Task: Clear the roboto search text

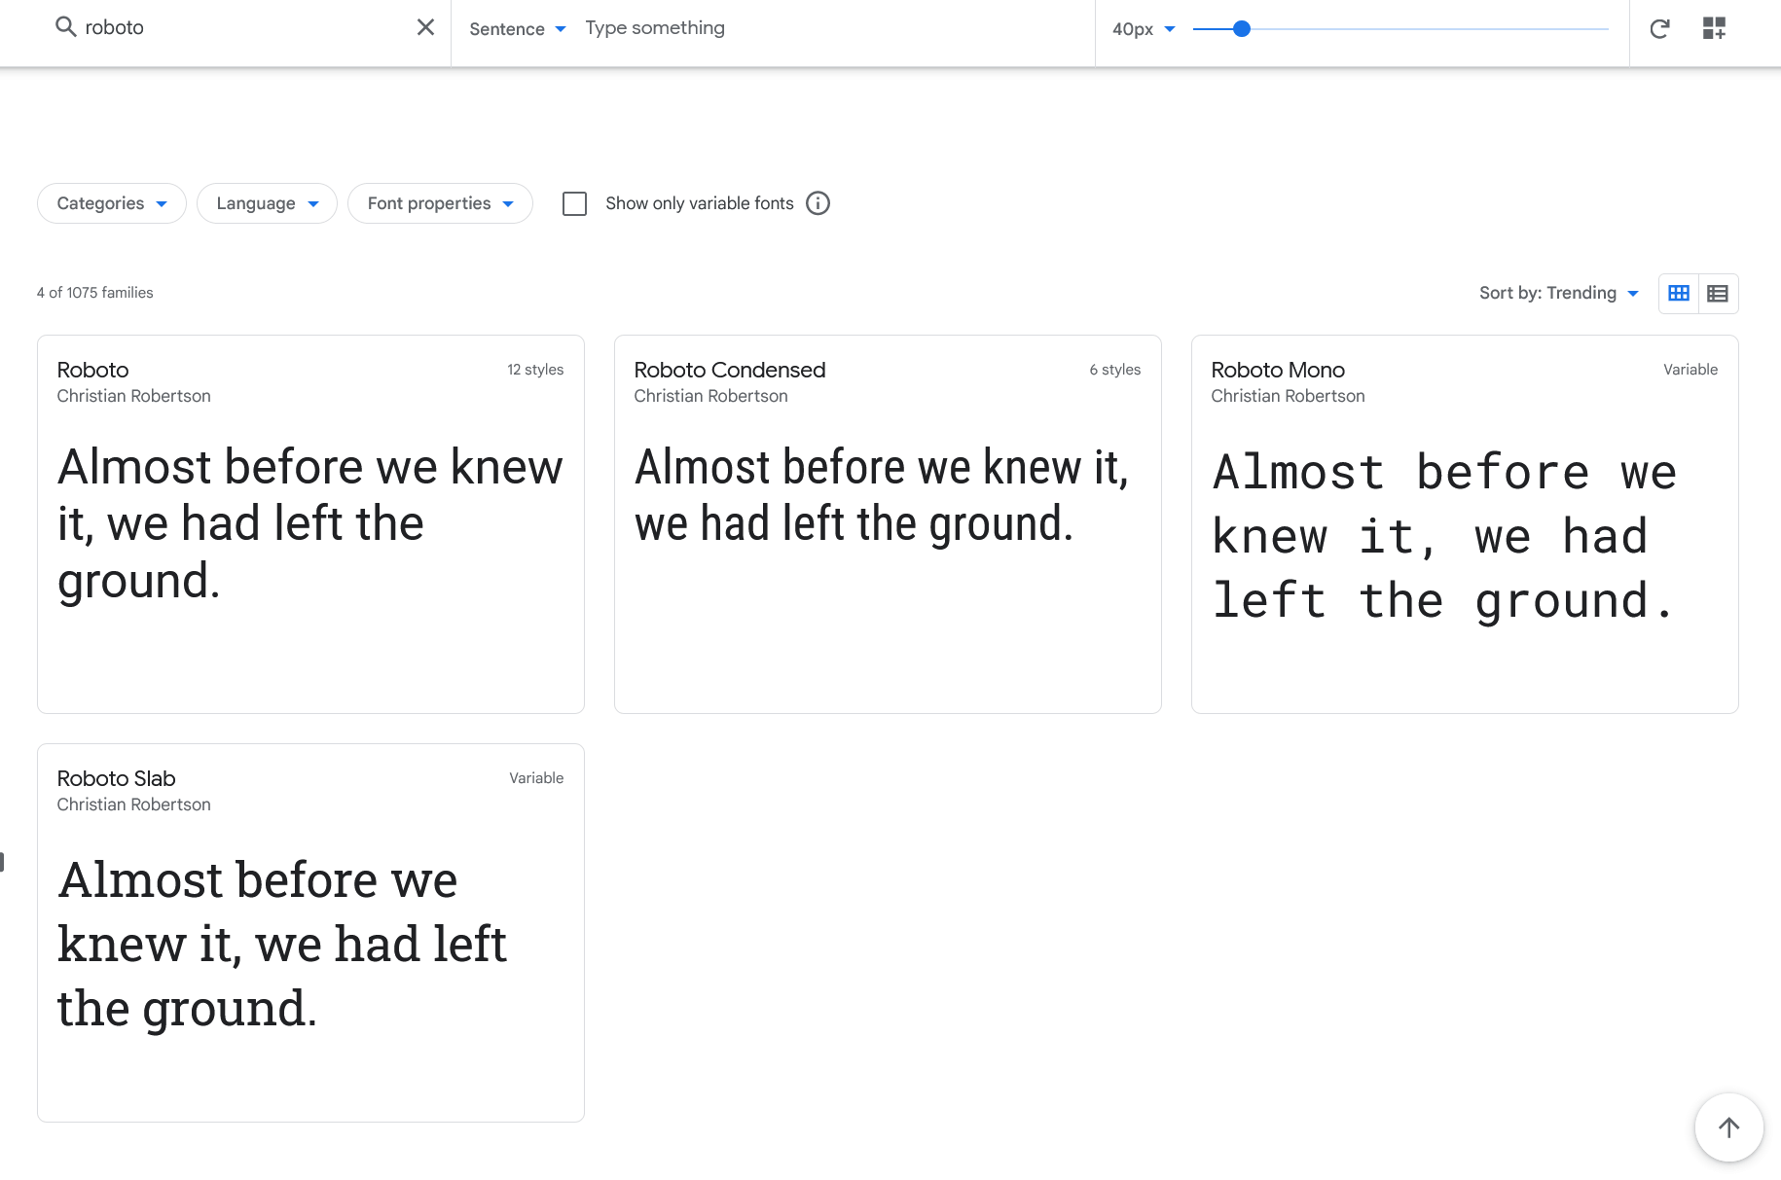Action: click(x=425, y=27)
